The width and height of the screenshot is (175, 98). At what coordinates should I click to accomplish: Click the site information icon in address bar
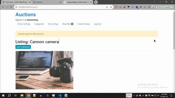16,7
